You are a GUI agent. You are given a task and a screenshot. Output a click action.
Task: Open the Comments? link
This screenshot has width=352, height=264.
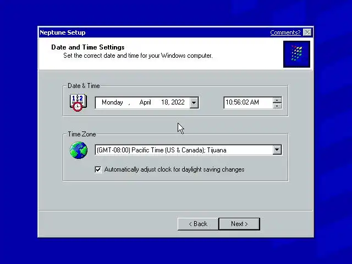pos(285,32)
